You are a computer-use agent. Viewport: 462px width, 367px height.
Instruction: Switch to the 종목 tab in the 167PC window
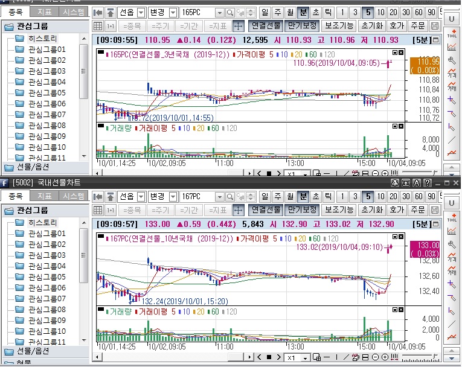click(15, 196)
